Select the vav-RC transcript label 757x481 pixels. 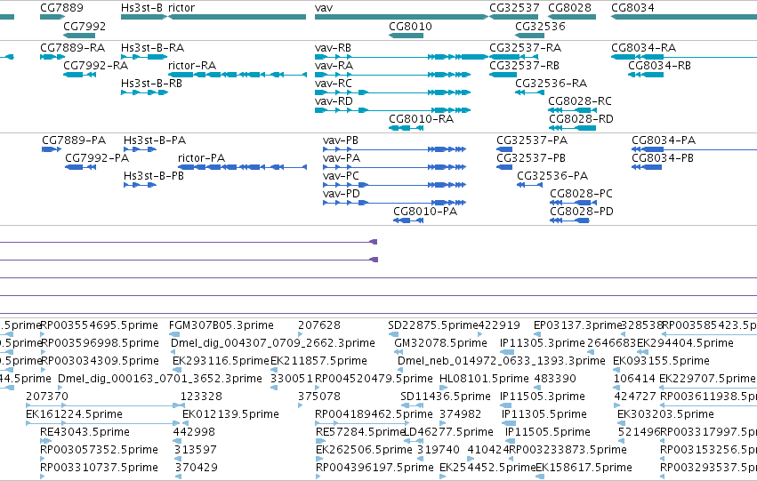tap(334, 84)
